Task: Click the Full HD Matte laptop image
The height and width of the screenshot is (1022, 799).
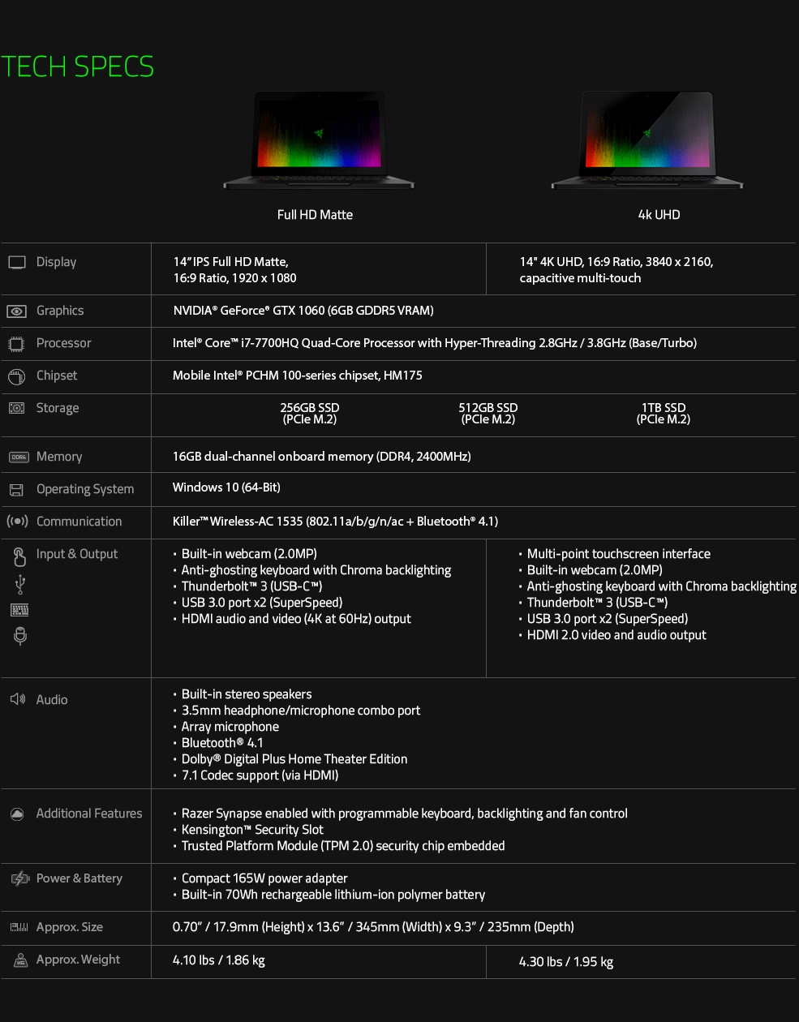Action: [319, 140]
